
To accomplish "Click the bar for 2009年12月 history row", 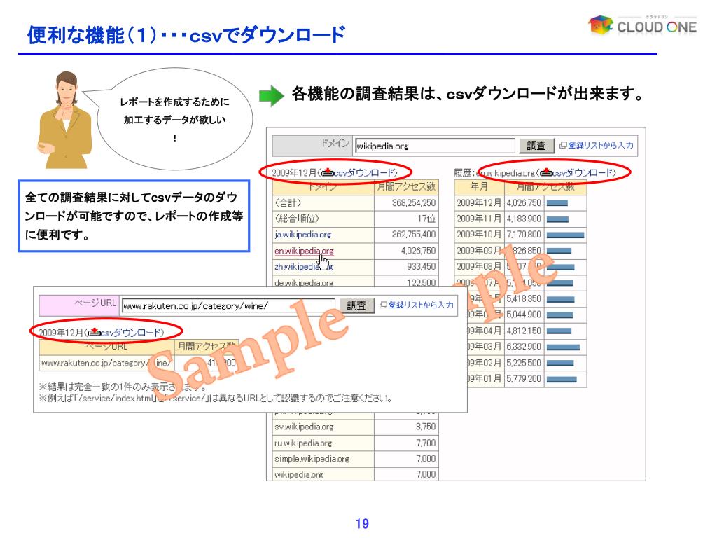I will click(x=557, y=203).
